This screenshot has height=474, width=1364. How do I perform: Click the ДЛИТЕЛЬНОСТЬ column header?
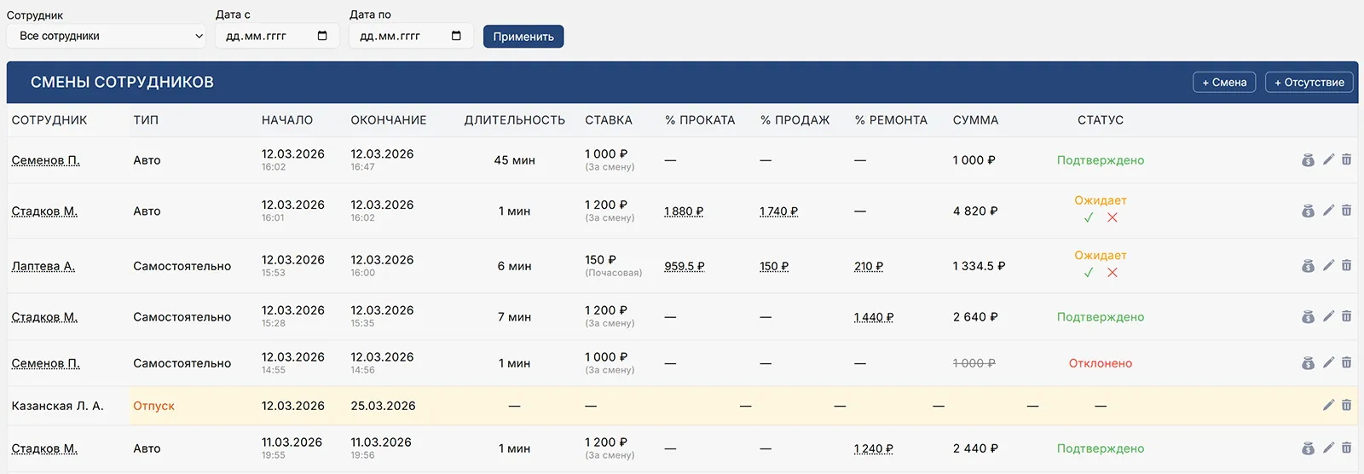[515, 120]
